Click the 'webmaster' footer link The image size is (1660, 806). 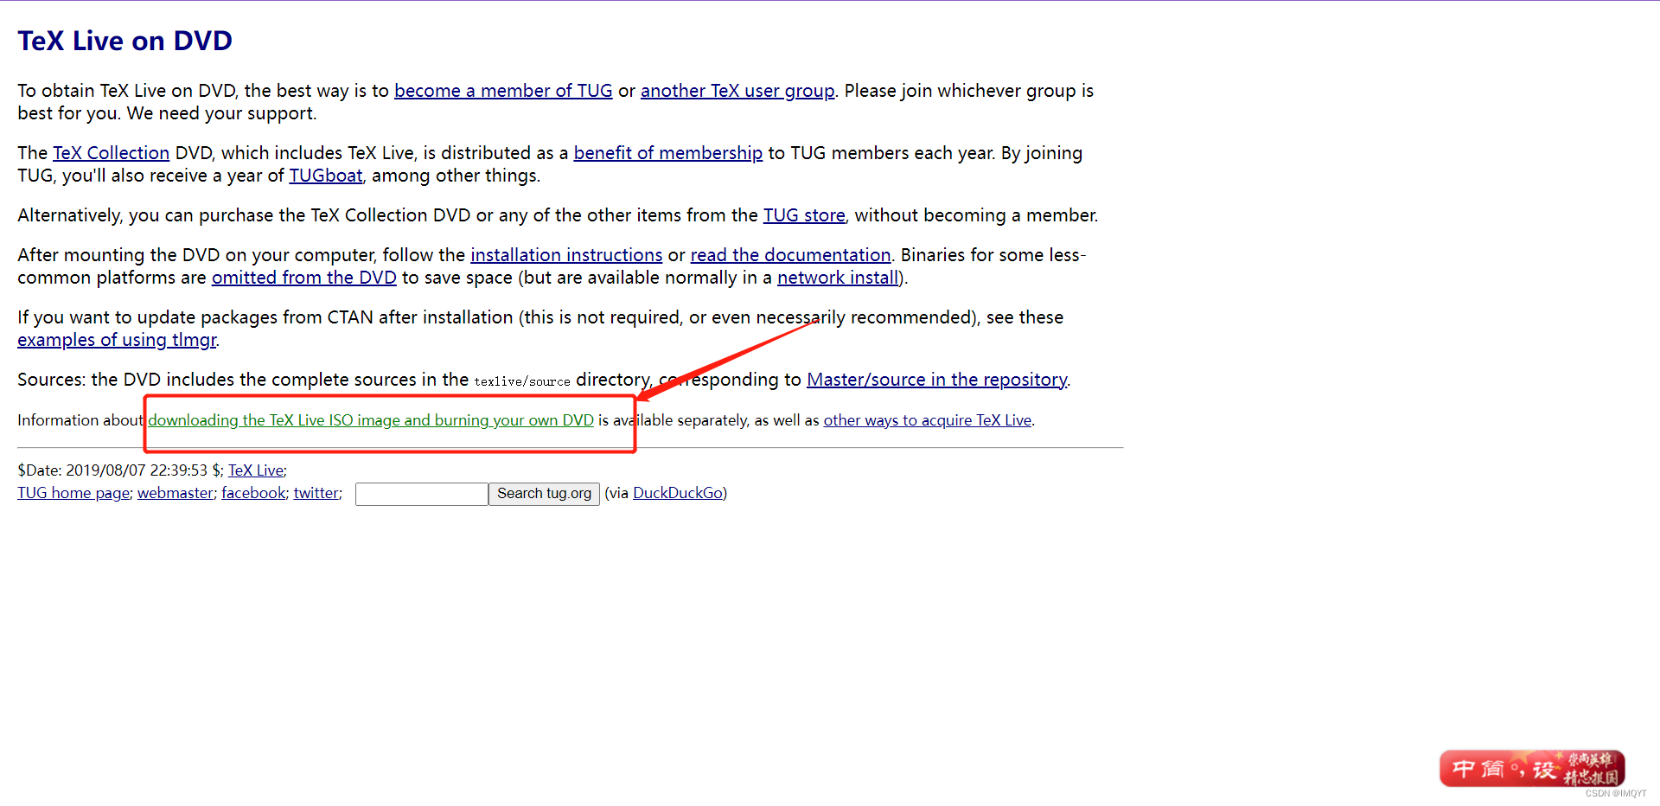point(176,493)
